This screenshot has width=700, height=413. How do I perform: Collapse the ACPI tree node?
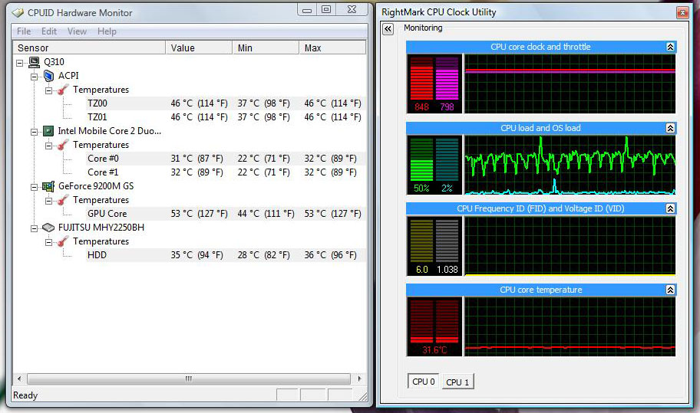[34, 77]
